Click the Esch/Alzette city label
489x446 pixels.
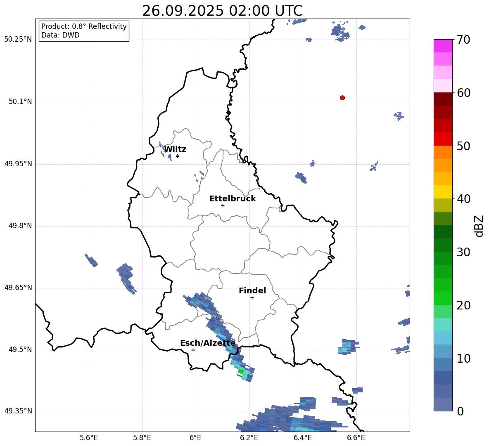click(208, 343)
